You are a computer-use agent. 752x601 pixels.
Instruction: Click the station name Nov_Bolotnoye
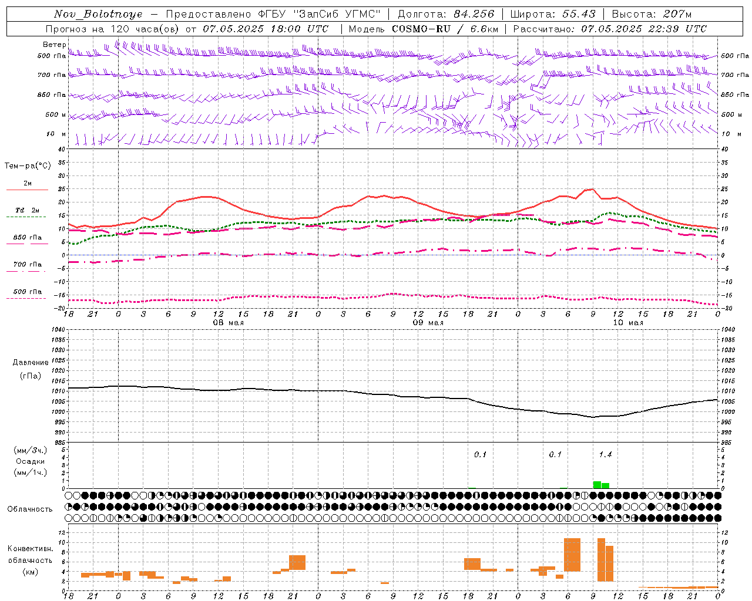98,14
